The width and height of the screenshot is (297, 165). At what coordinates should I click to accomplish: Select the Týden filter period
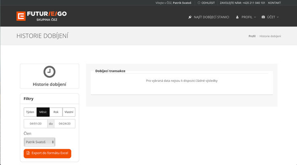point(30,112)
